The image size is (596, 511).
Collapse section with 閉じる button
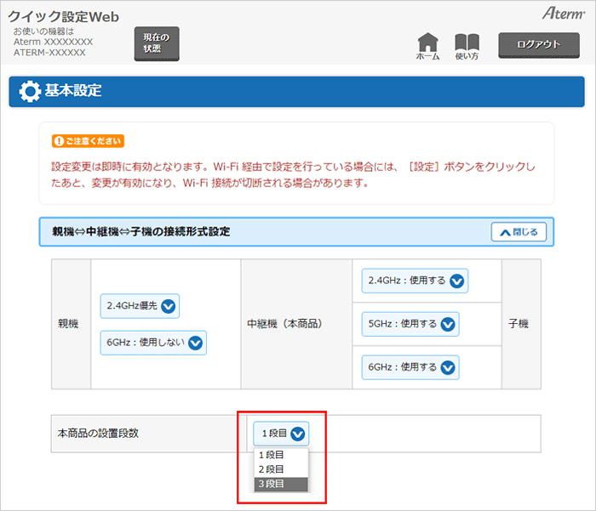(519, 232)
